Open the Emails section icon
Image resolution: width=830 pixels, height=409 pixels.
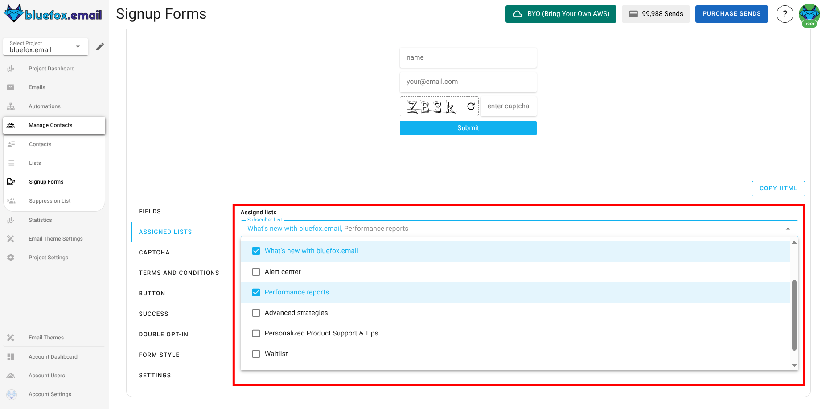coord(11,87)
